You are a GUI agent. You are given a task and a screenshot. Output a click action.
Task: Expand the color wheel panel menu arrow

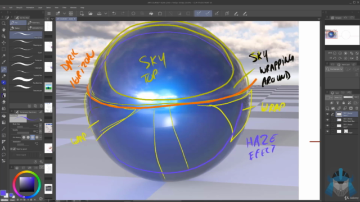(x=41, y=167)
